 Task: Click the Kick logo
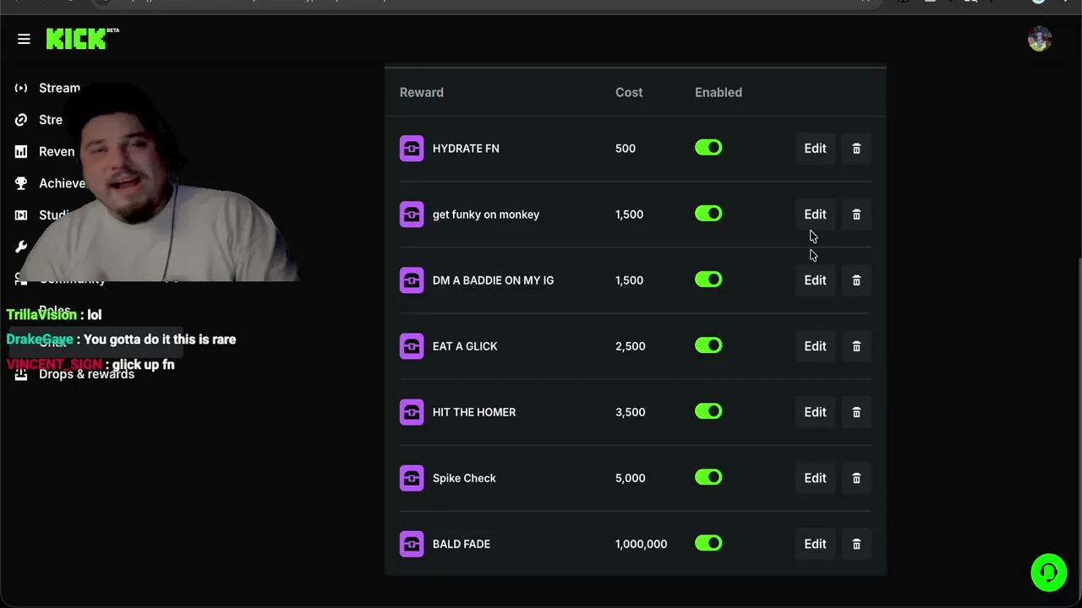(77, 39)
